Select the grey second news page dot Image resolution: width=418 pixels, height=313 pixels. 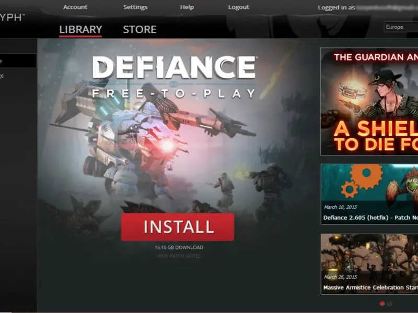click(389, 303)
